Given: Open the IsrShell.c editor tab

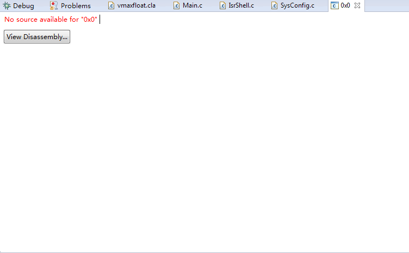Looking at the screenshot, I should 237,5.
